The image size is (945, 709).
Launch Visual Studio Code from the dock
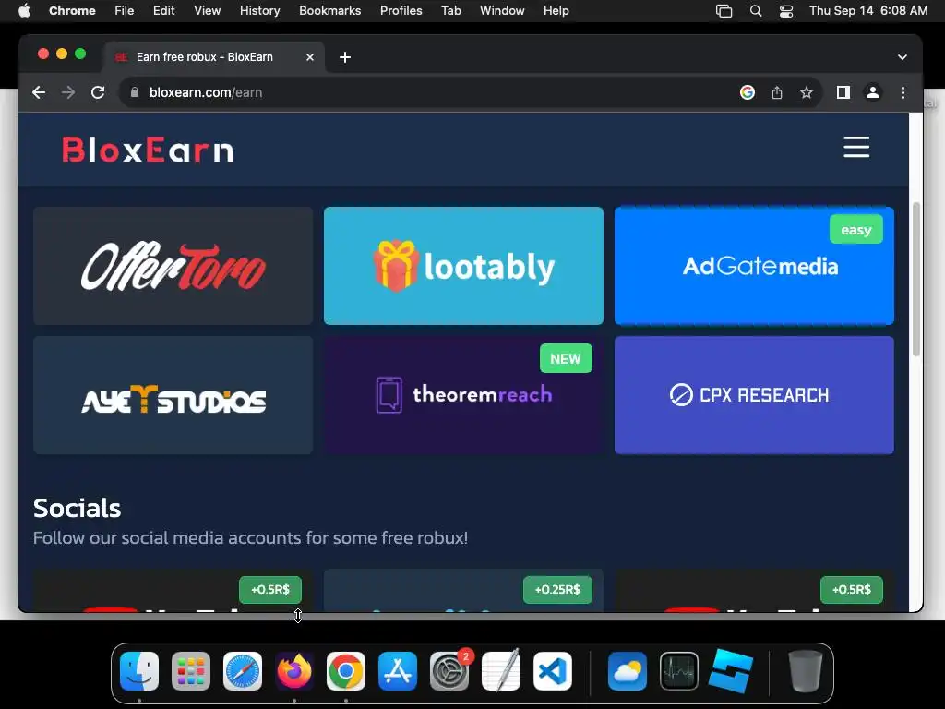click(x=553, y=671)
